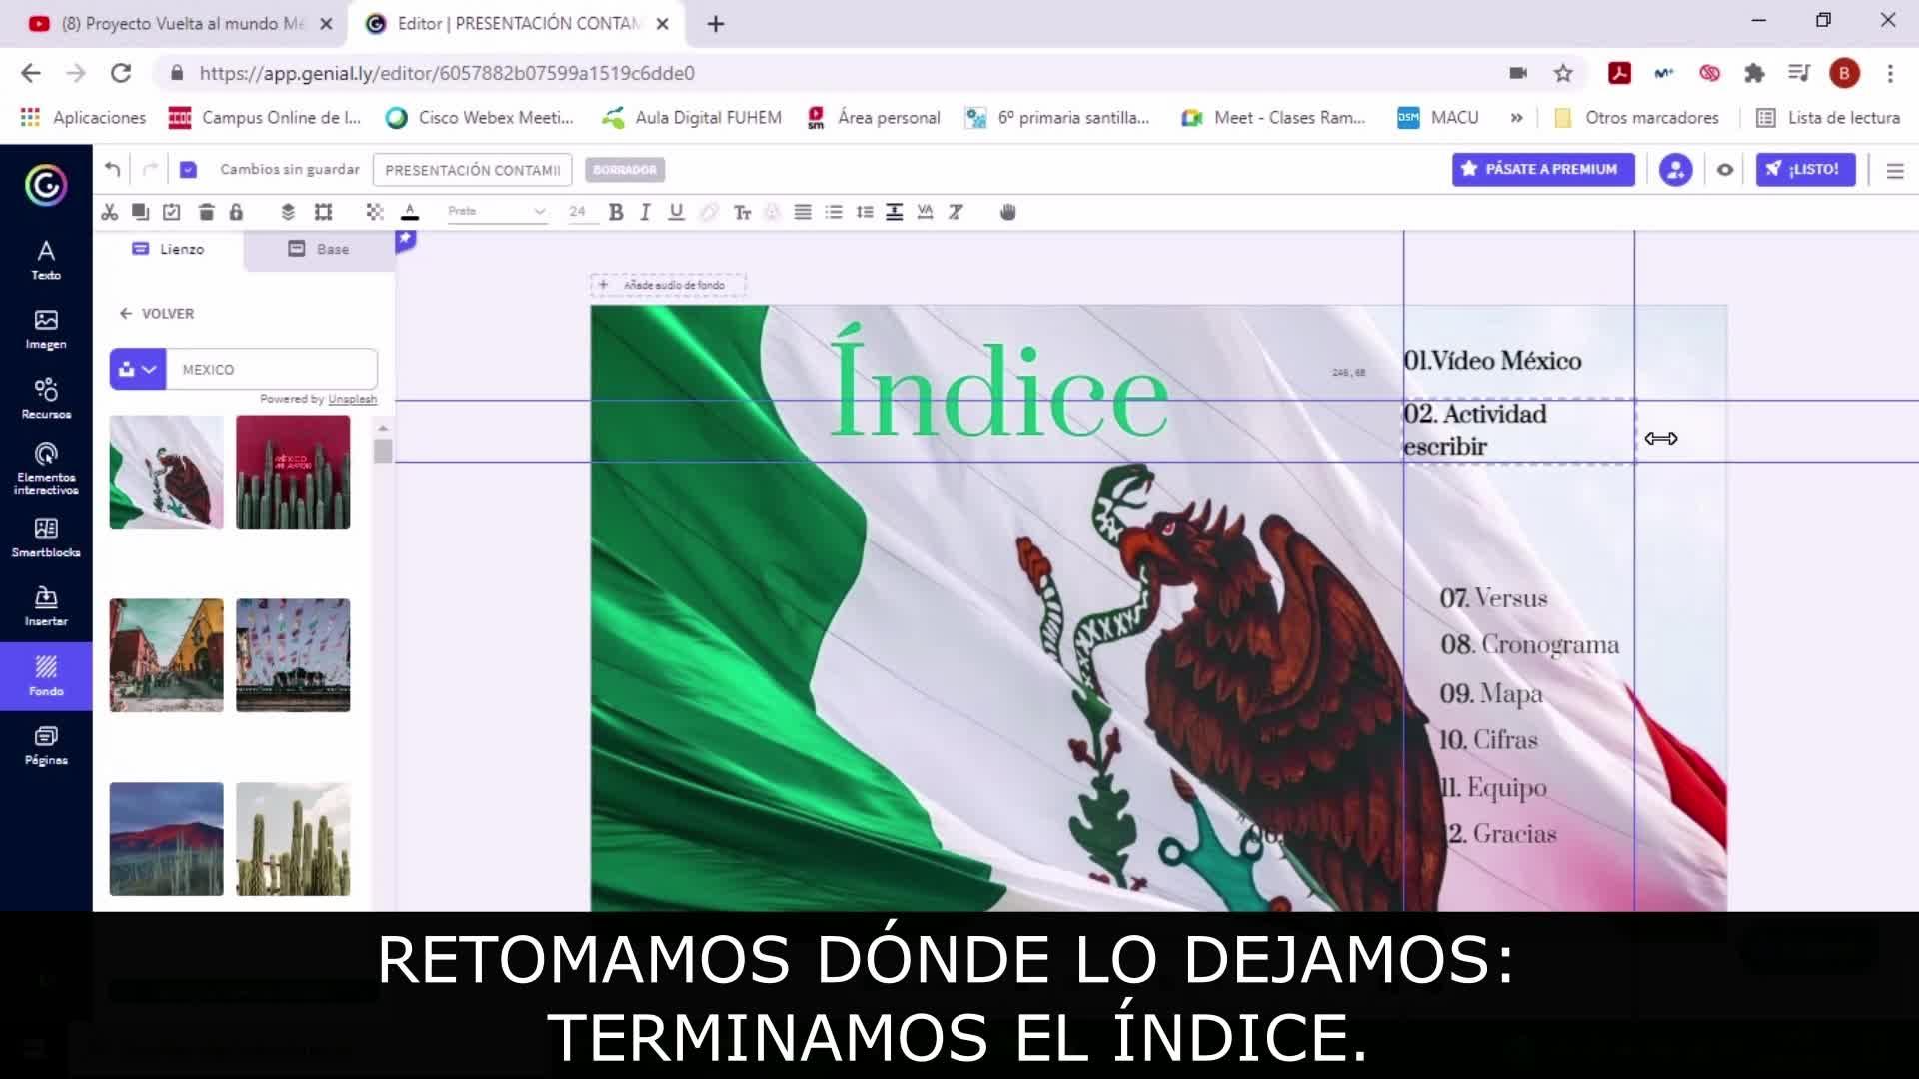Click the PÁSATE A PREMIUM button
Viewport: 1919px width, 1079px height.
pos(1542,170)
